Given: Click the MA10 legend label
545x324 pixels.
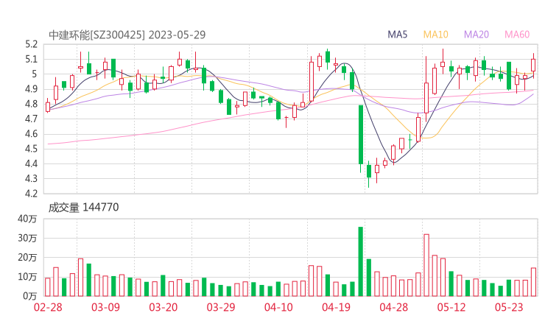Looking at the screenshot, I should [435, 35].
